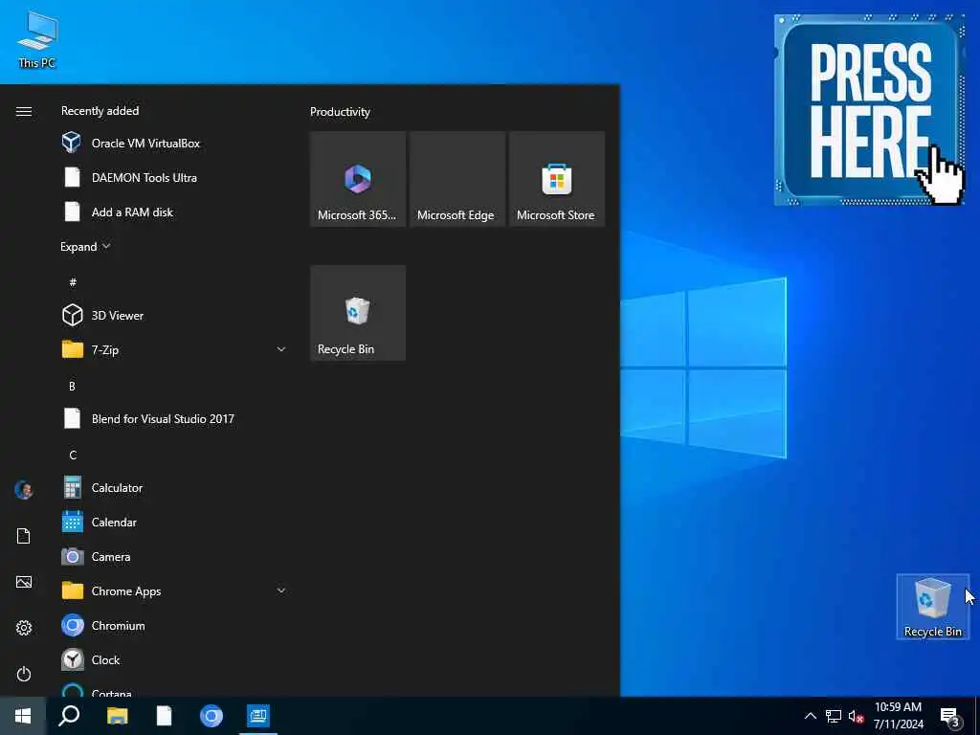Expand the Chrome Apps folder chevron
The width and height of the screenshot is (980, 735).
281,590
